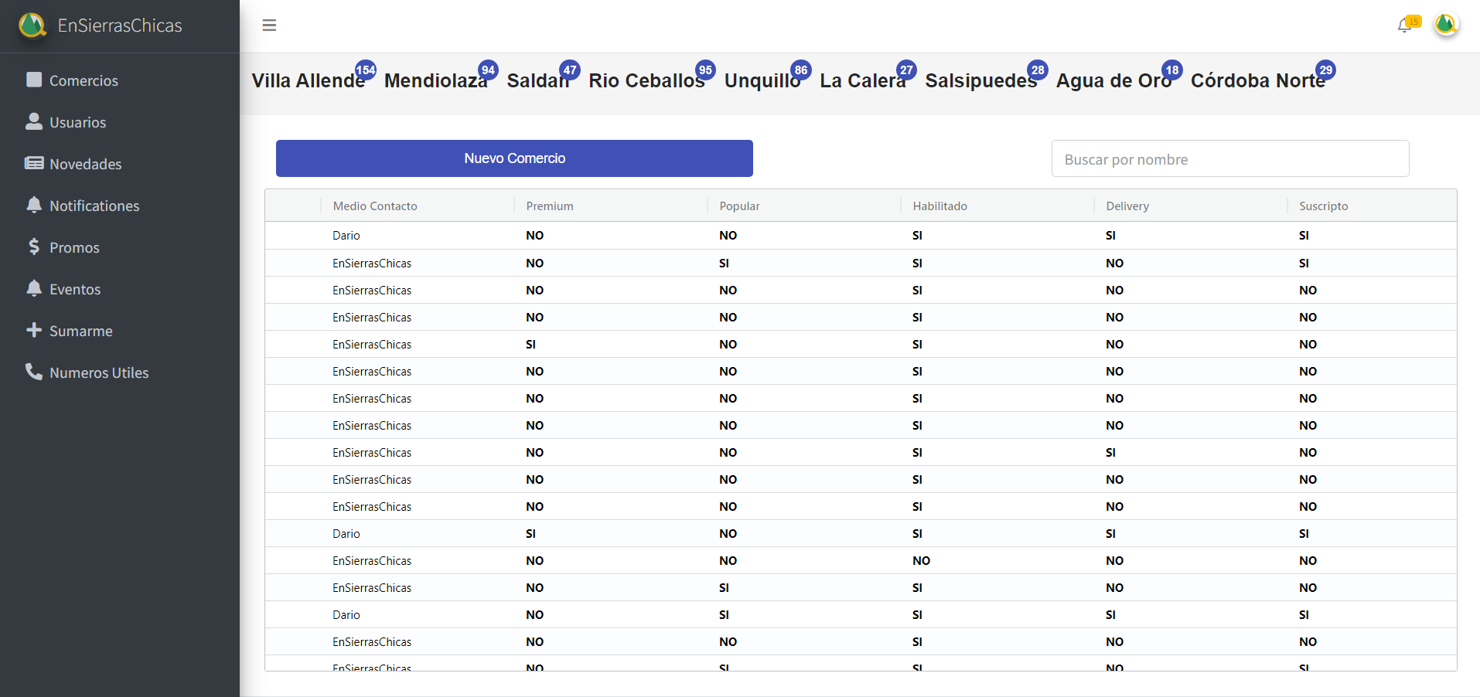Switch to the Rio Ceballos tab
1480x697 pixels.
[x=646, y=81]
